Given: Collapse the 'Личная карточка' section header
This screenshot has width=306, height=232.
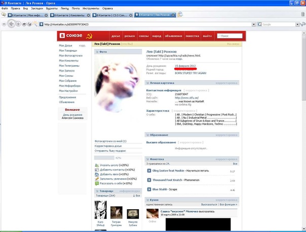Looking at the screenshot, I should (163, 83).
